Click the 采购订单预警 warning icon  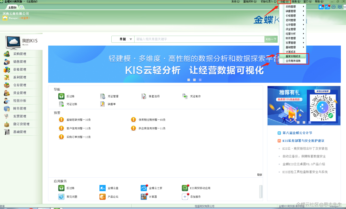[x=61, y=137]
